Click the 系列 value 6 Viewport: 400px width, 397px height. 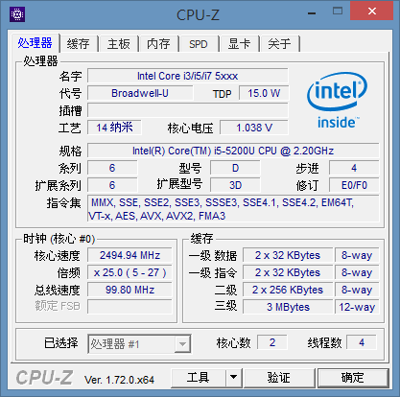[x=112, y=168]
